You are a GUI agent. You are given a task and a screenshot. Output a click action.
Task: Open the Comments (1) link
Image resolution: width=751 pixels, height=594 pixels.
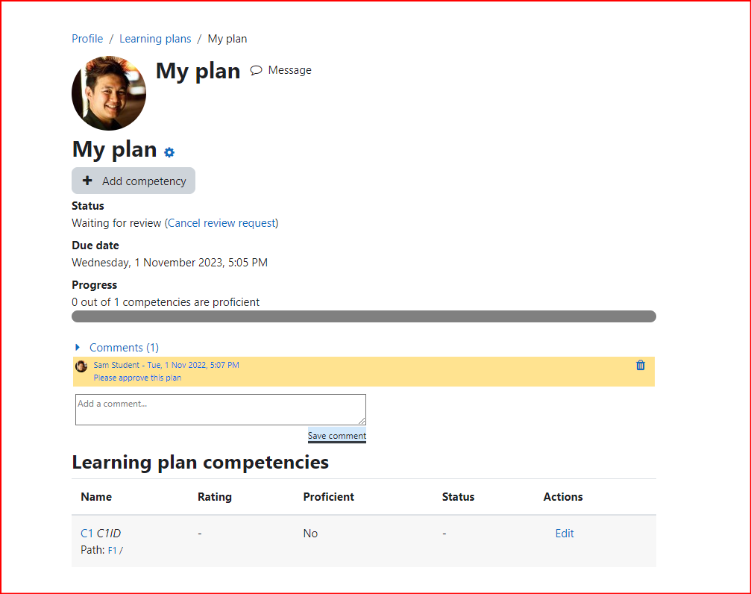point(124,348)
